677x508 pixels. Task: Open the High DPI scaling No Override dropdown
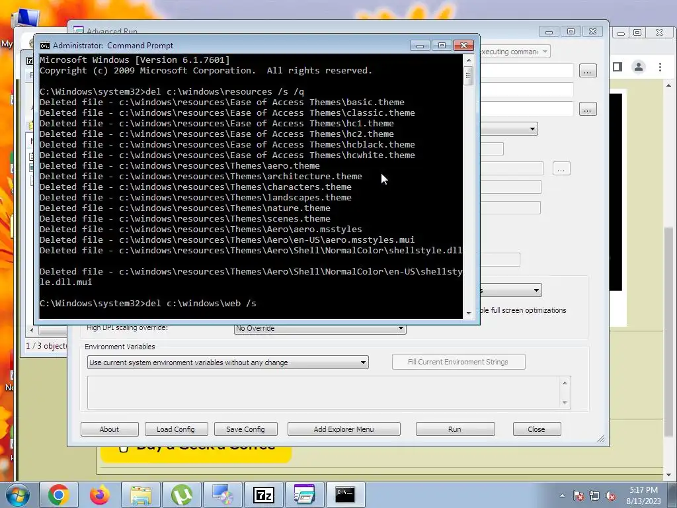[320, 328]
